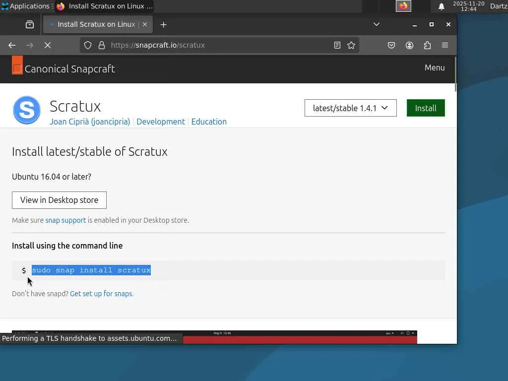Open Firefox account icon
508x381 pixels.
[x=409, y=45]
